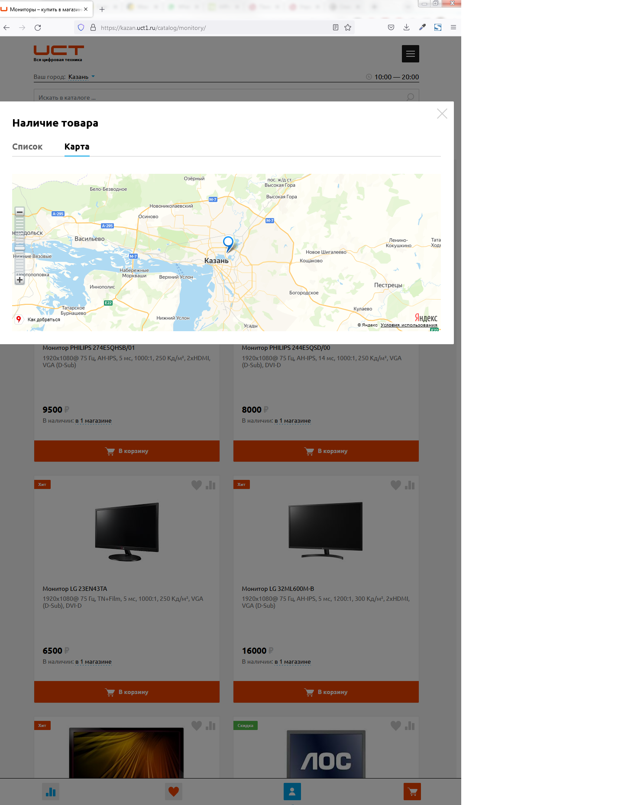Close the Наличие товара popup
The width and height of the screenshot is (631, 805).
[x=442, y=114]
